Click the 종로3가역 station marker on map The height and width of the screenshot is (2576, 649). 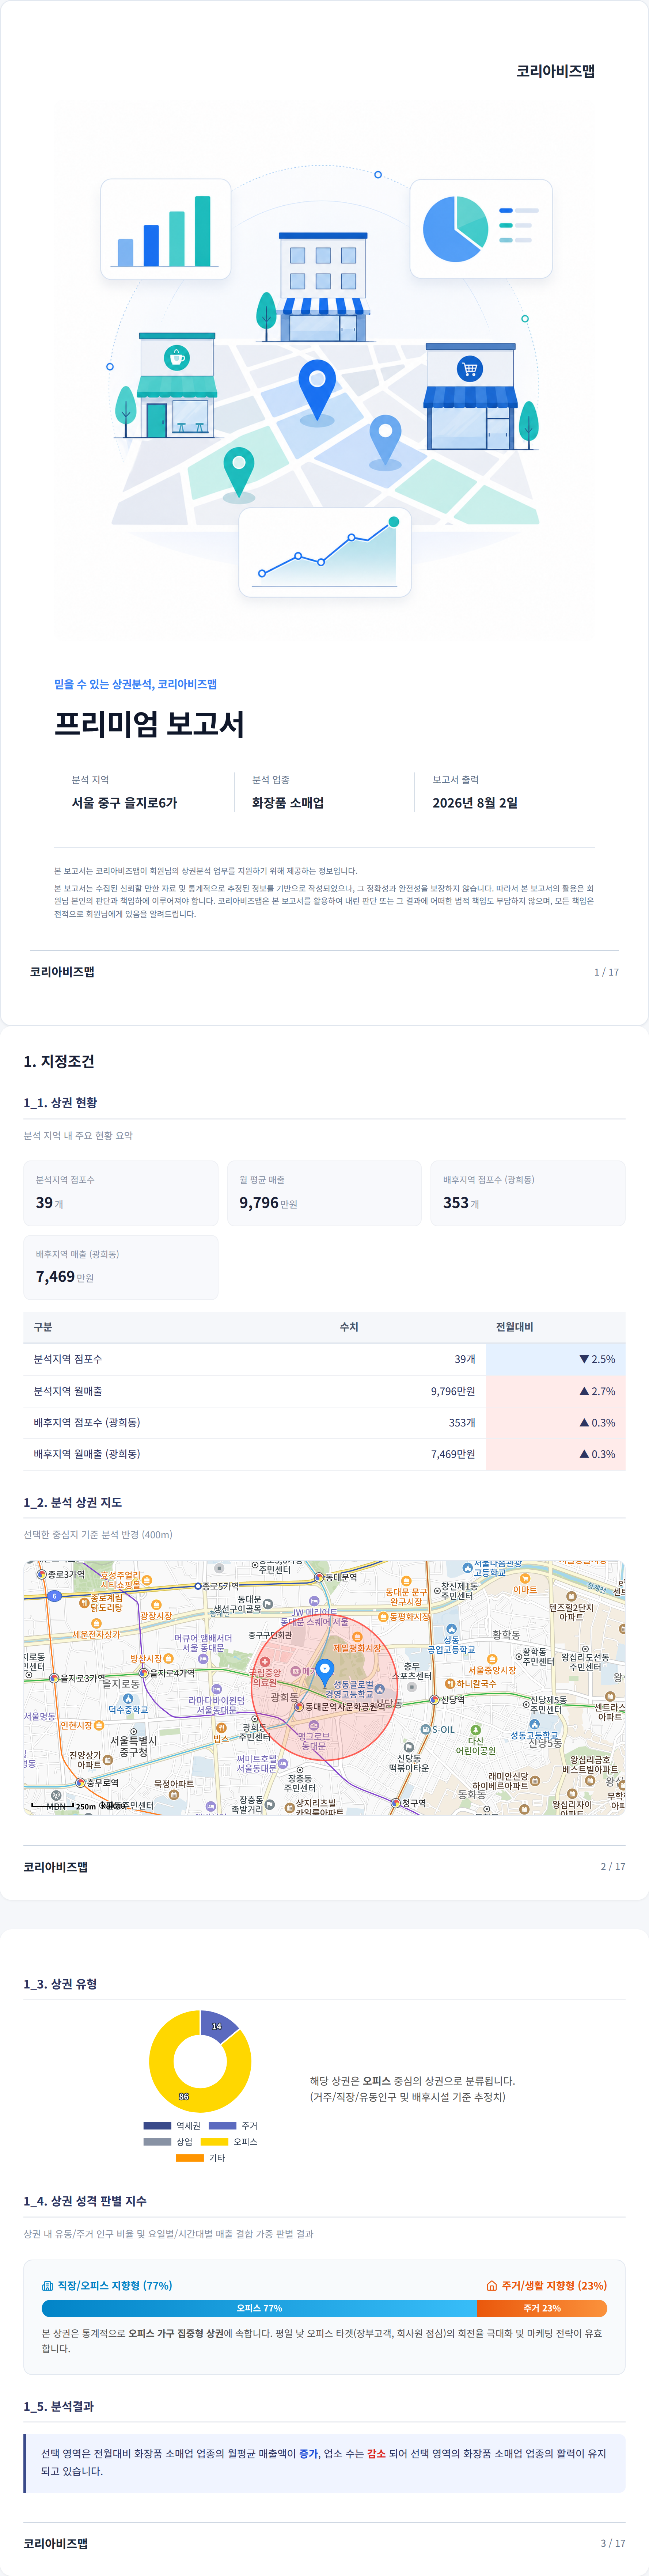click(x=42, y=1574)
